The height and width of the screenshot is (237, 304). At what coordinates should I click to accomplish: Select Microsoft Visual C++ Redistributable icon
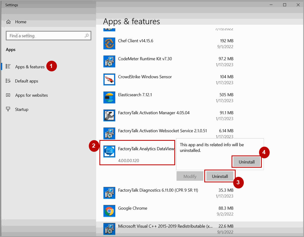point(109,229)
